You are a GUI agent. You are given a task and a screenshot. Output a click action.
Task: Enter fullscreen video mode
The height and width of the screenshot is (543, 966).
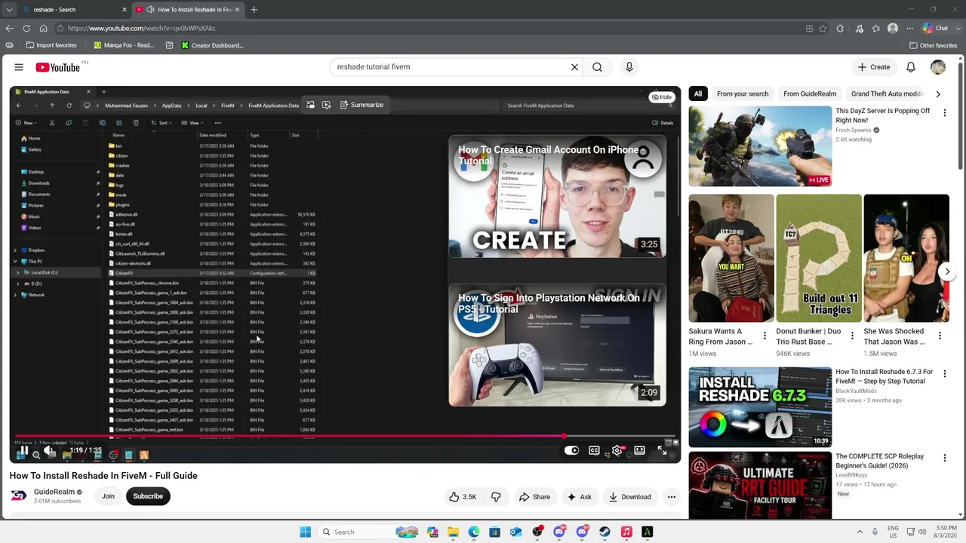(662, 450)
